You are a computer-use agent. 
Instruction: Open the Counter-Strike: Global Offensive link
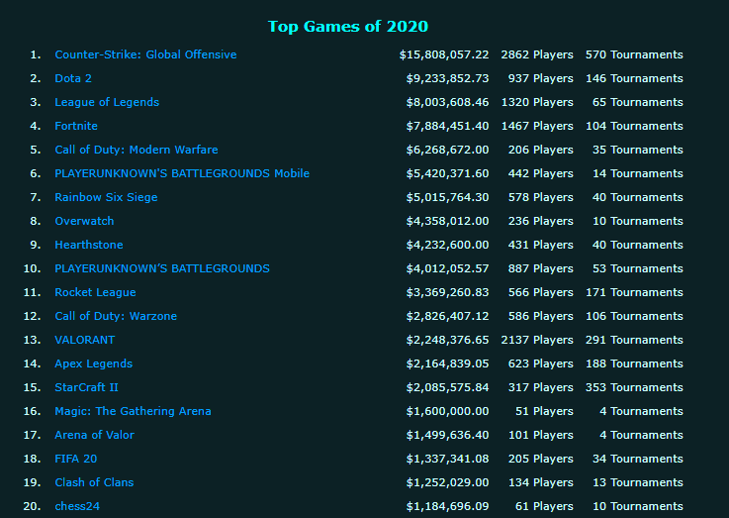(145, 54)
